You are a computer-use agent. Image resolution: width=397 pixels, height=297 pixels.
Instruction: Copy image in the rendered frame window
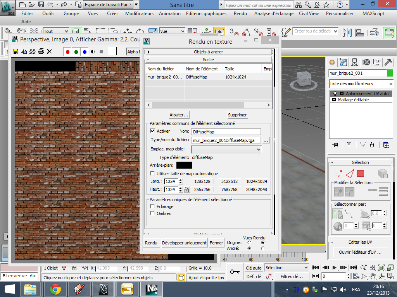[x=24, y=51]
